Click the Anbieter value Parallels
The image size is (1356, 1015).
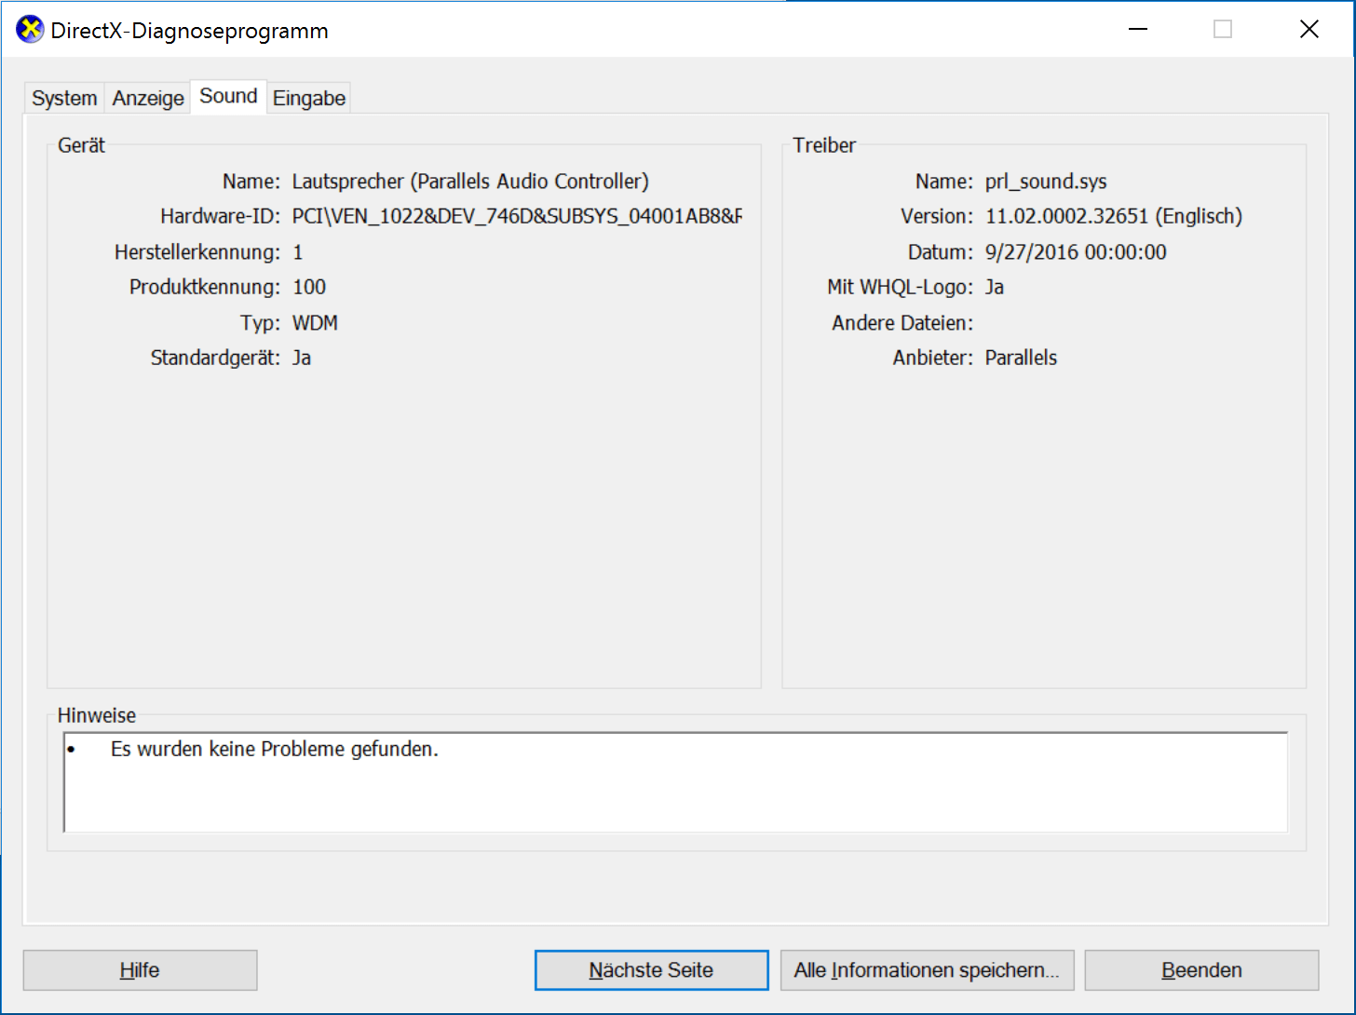coord(1021,359)
